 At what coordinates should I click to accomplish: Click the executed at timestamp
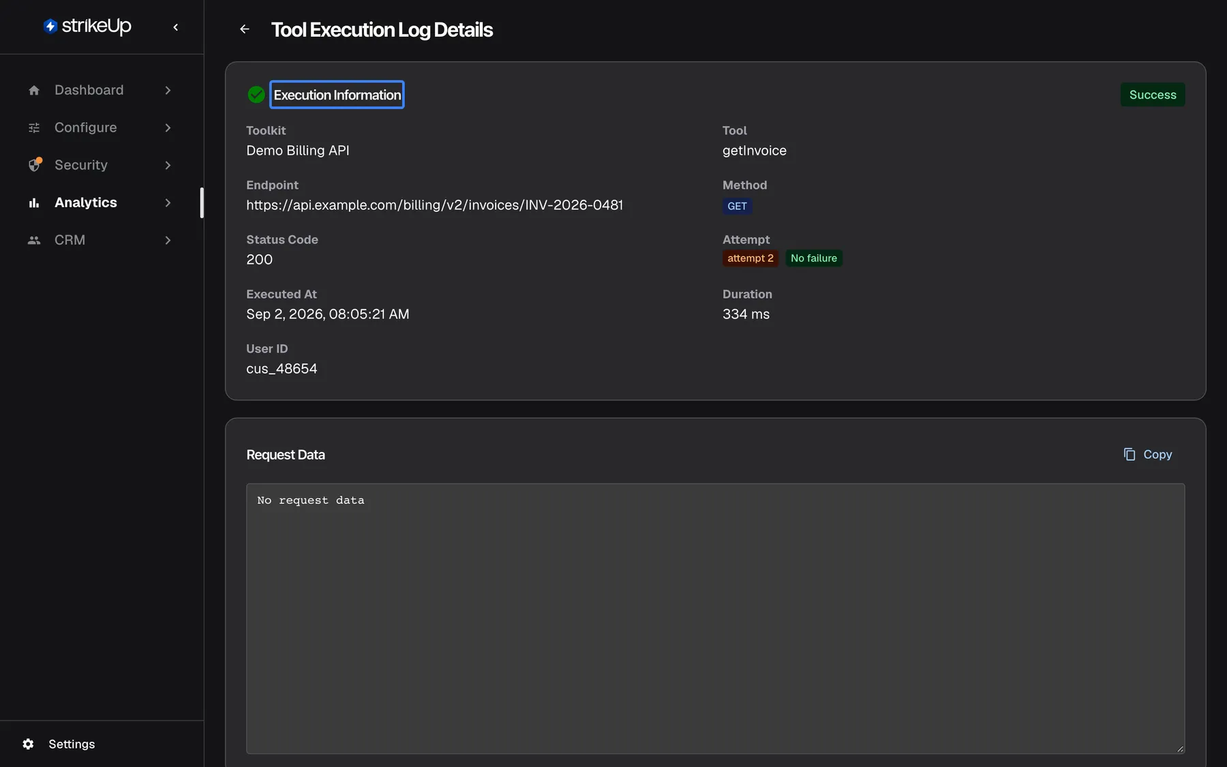328,314
